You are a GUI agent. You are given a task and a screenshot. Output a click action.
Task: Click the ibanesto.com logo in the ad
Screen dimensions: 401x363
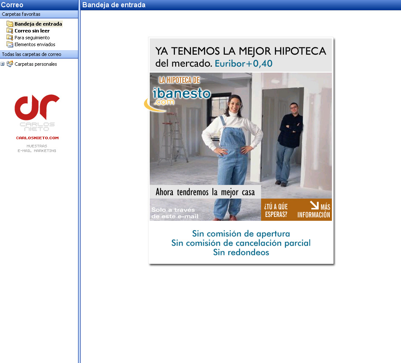point(177,99)
